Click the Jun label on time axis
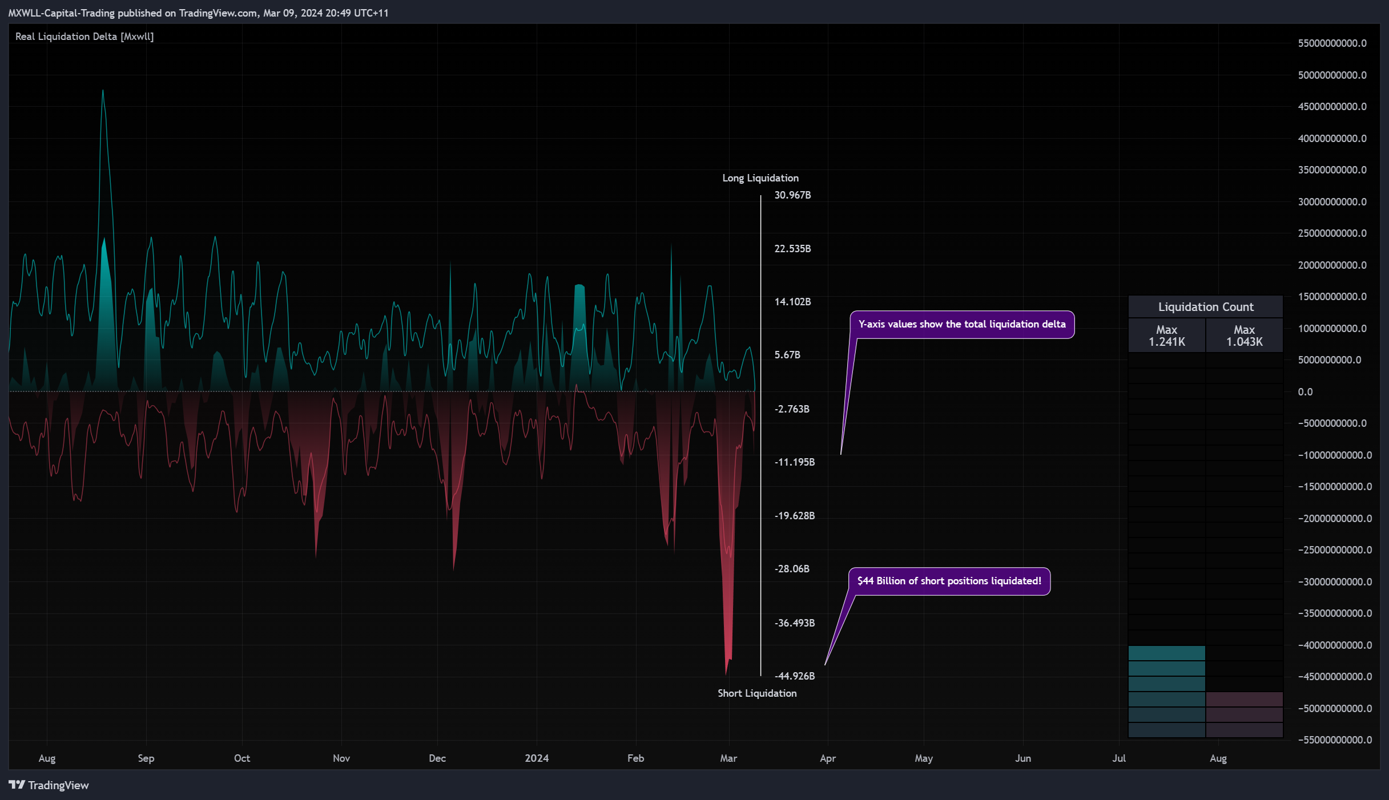 (x=1023, y=758)
